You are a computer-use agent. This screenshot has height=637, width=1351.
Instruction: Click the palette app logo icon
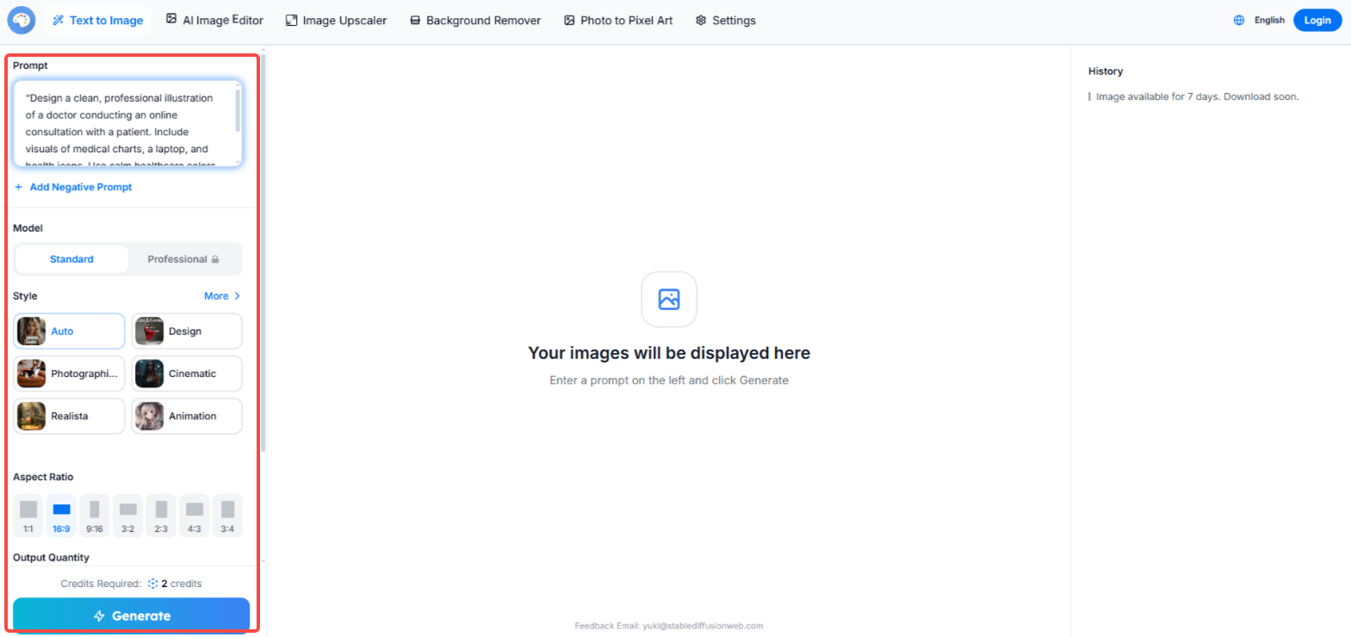click(22, 20)
